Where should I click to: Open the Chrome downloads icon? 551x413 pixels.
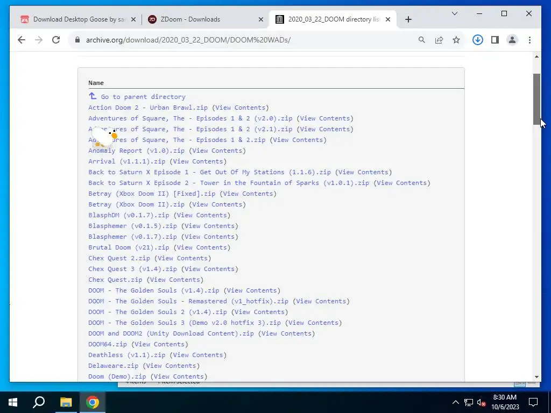(x=478, y=40)
